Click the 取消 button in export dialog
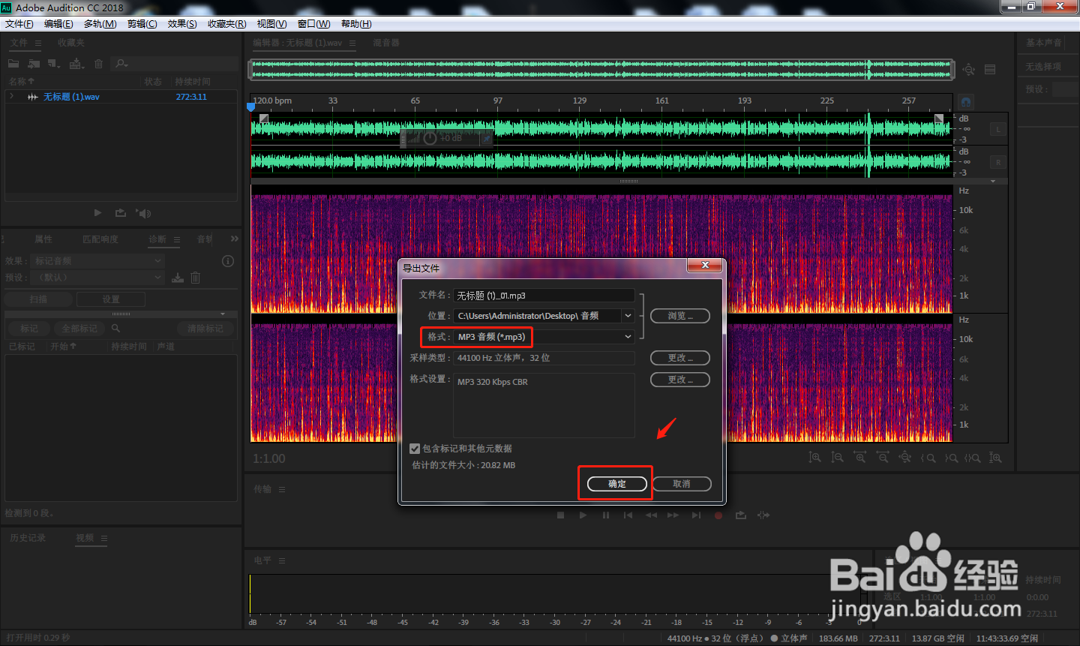Image resolution: width=1080 pixels, height=646 pixels. click(x=681, y=484)
